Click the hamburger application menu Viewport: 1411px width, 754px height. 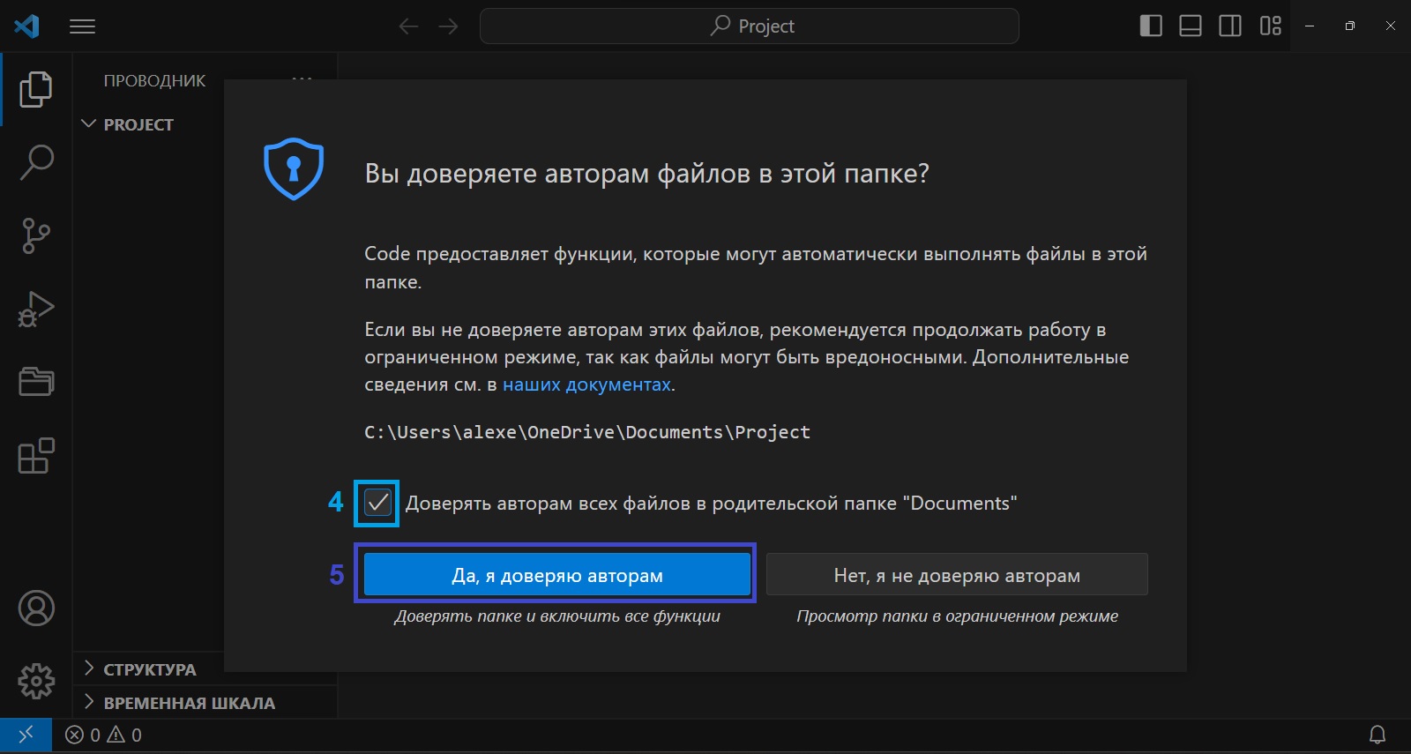click(x=82, y=26)
